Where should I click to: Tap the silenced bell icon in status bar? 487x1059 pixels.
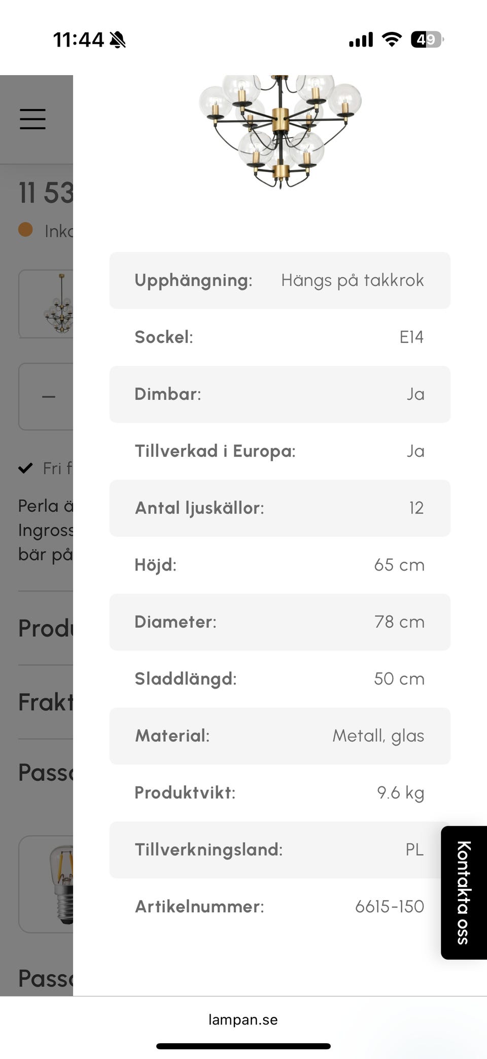tap(118, 40)
